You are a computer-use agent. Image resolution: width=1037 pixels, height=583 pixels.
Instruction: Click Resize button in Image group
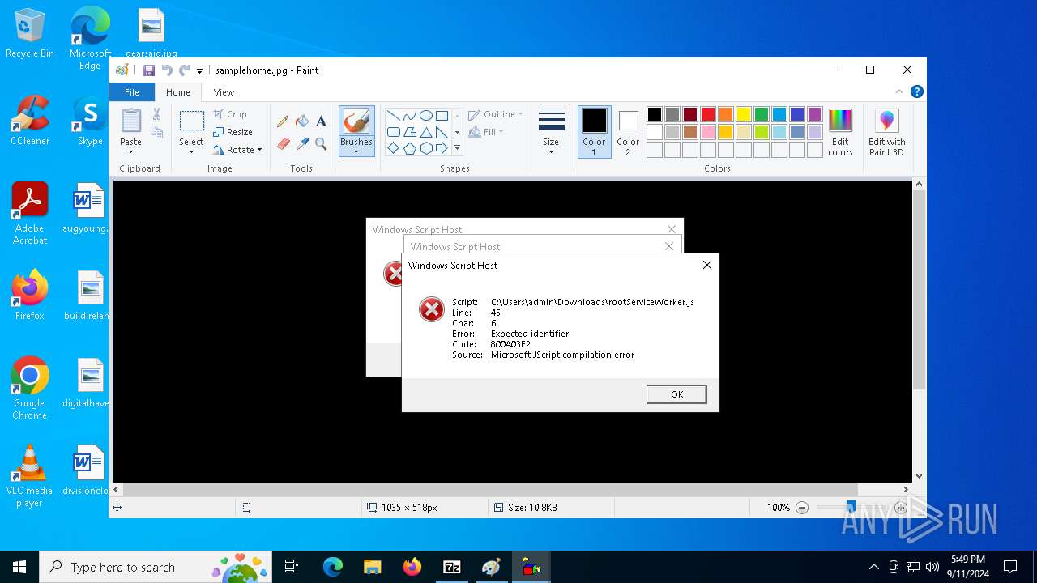point(233,132)
